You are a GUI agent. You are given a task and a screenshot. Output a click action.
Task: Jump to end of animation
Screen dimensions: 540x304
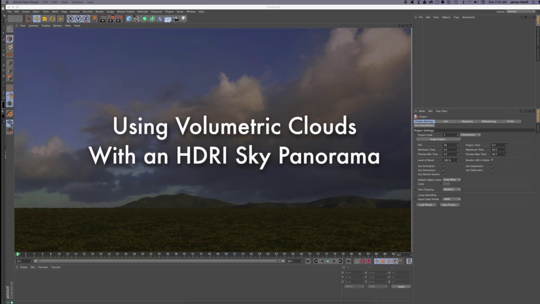(x=348, y=261)
